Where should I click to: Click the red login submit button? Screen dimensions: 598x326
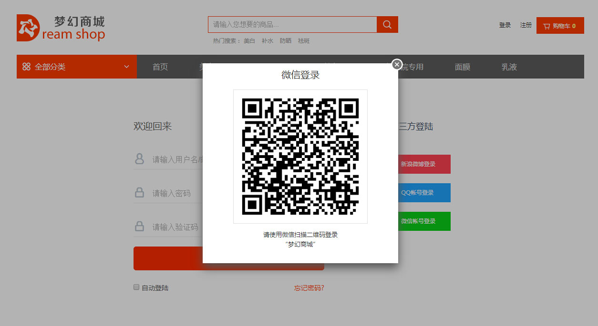coord(229,258)
